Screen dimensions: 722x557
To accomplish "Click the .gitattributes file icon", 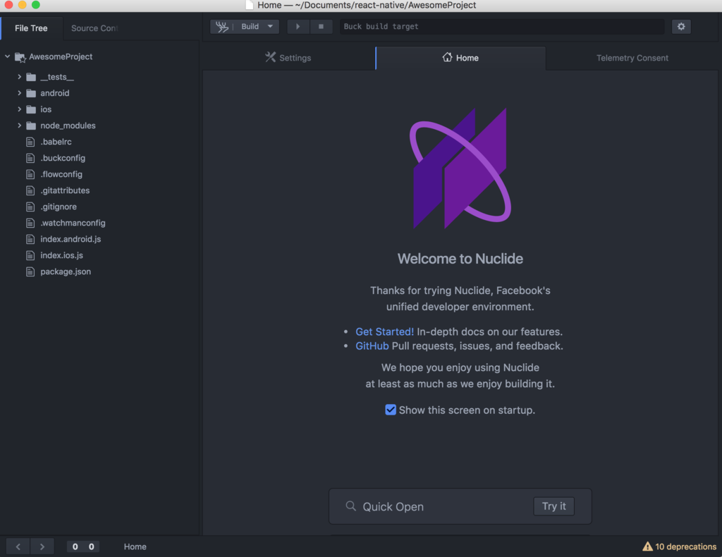I will point(30,190).
